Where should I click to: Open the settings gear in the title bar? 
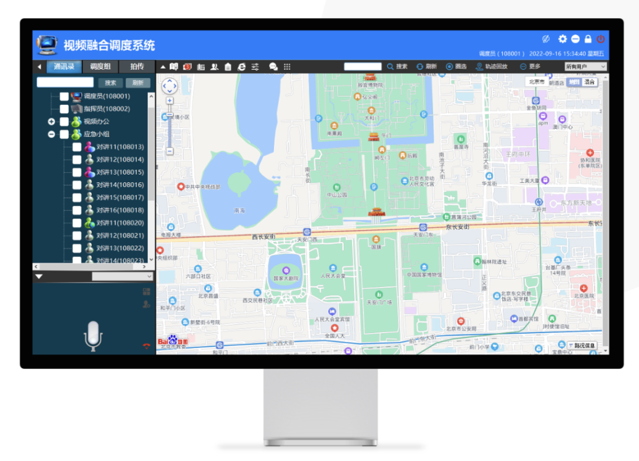pos(562,39)
